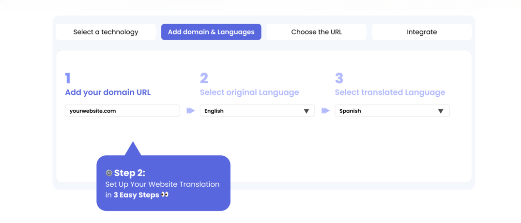Click the 'Step 2:' tooltip title
Screen dimensions: 521x223
click(130, 173)
